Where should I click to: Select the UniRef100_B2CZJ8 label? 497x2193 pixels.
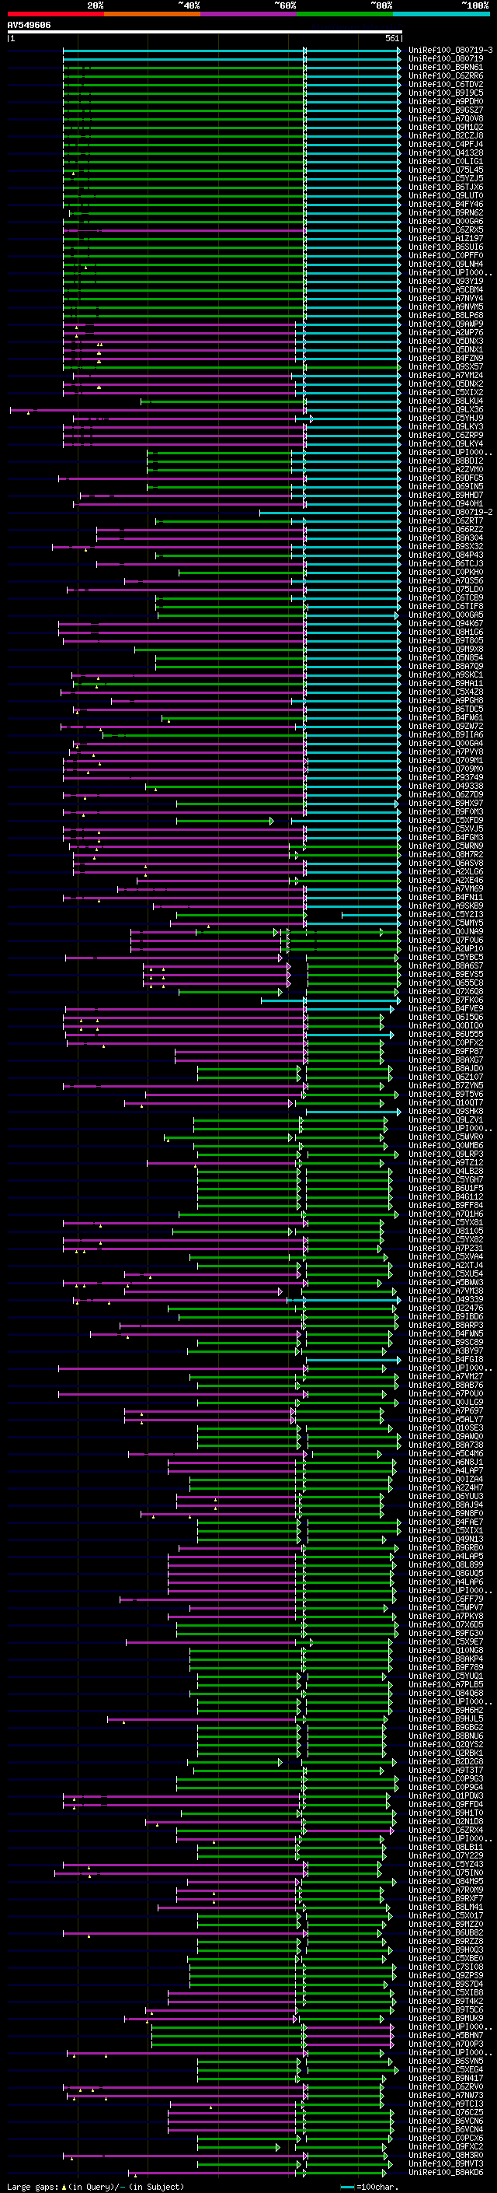[446, 135]
